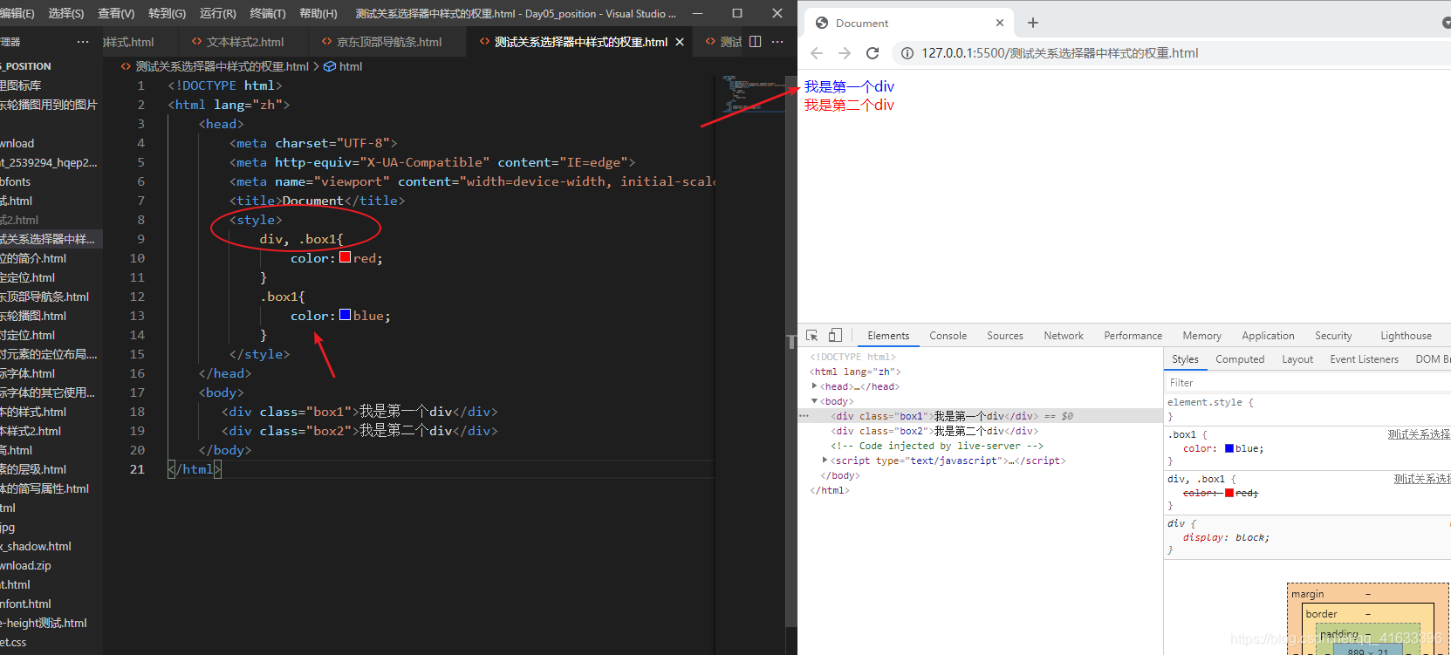Click the element.style rule in Styles pane

pos(1210,402)
